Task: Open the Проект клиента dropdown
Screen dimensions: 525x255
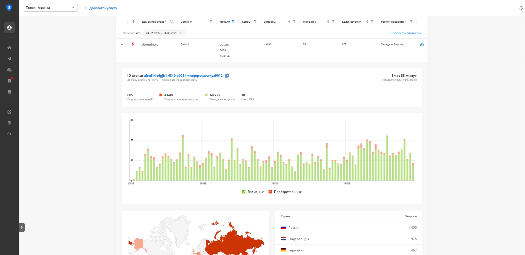Action: pyautogui.click(x=51, y=8)
